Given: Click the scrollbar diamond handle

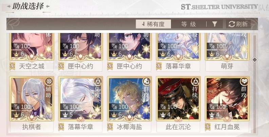Looking at the screenshot, I should pos(255,60).
